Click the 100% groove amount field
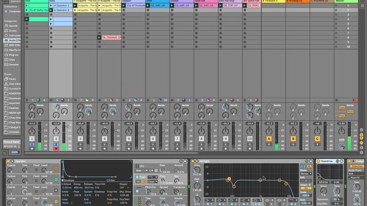This screenshot has width=367, height=206. point(14,152)
